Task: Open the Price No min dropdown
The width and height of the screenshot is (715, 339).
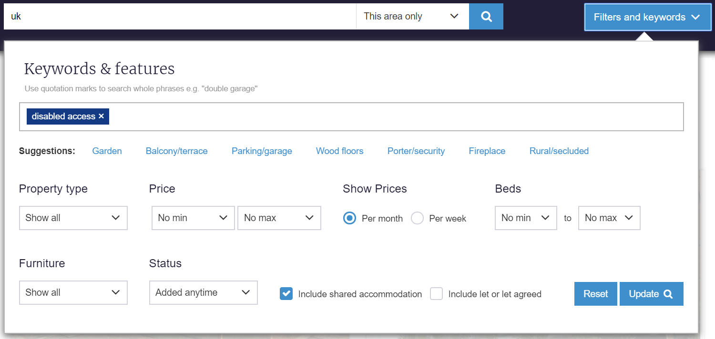Action: point(193,218)
